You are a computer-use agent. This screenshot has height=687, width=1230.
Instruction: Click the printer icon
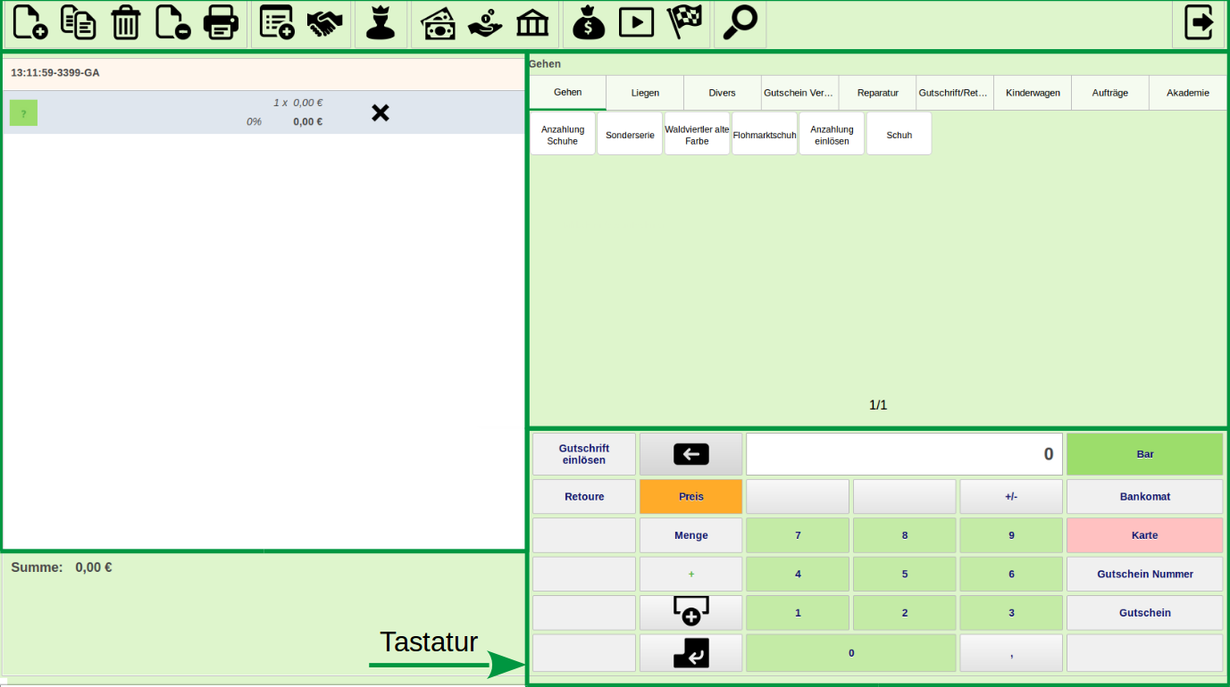221,23
